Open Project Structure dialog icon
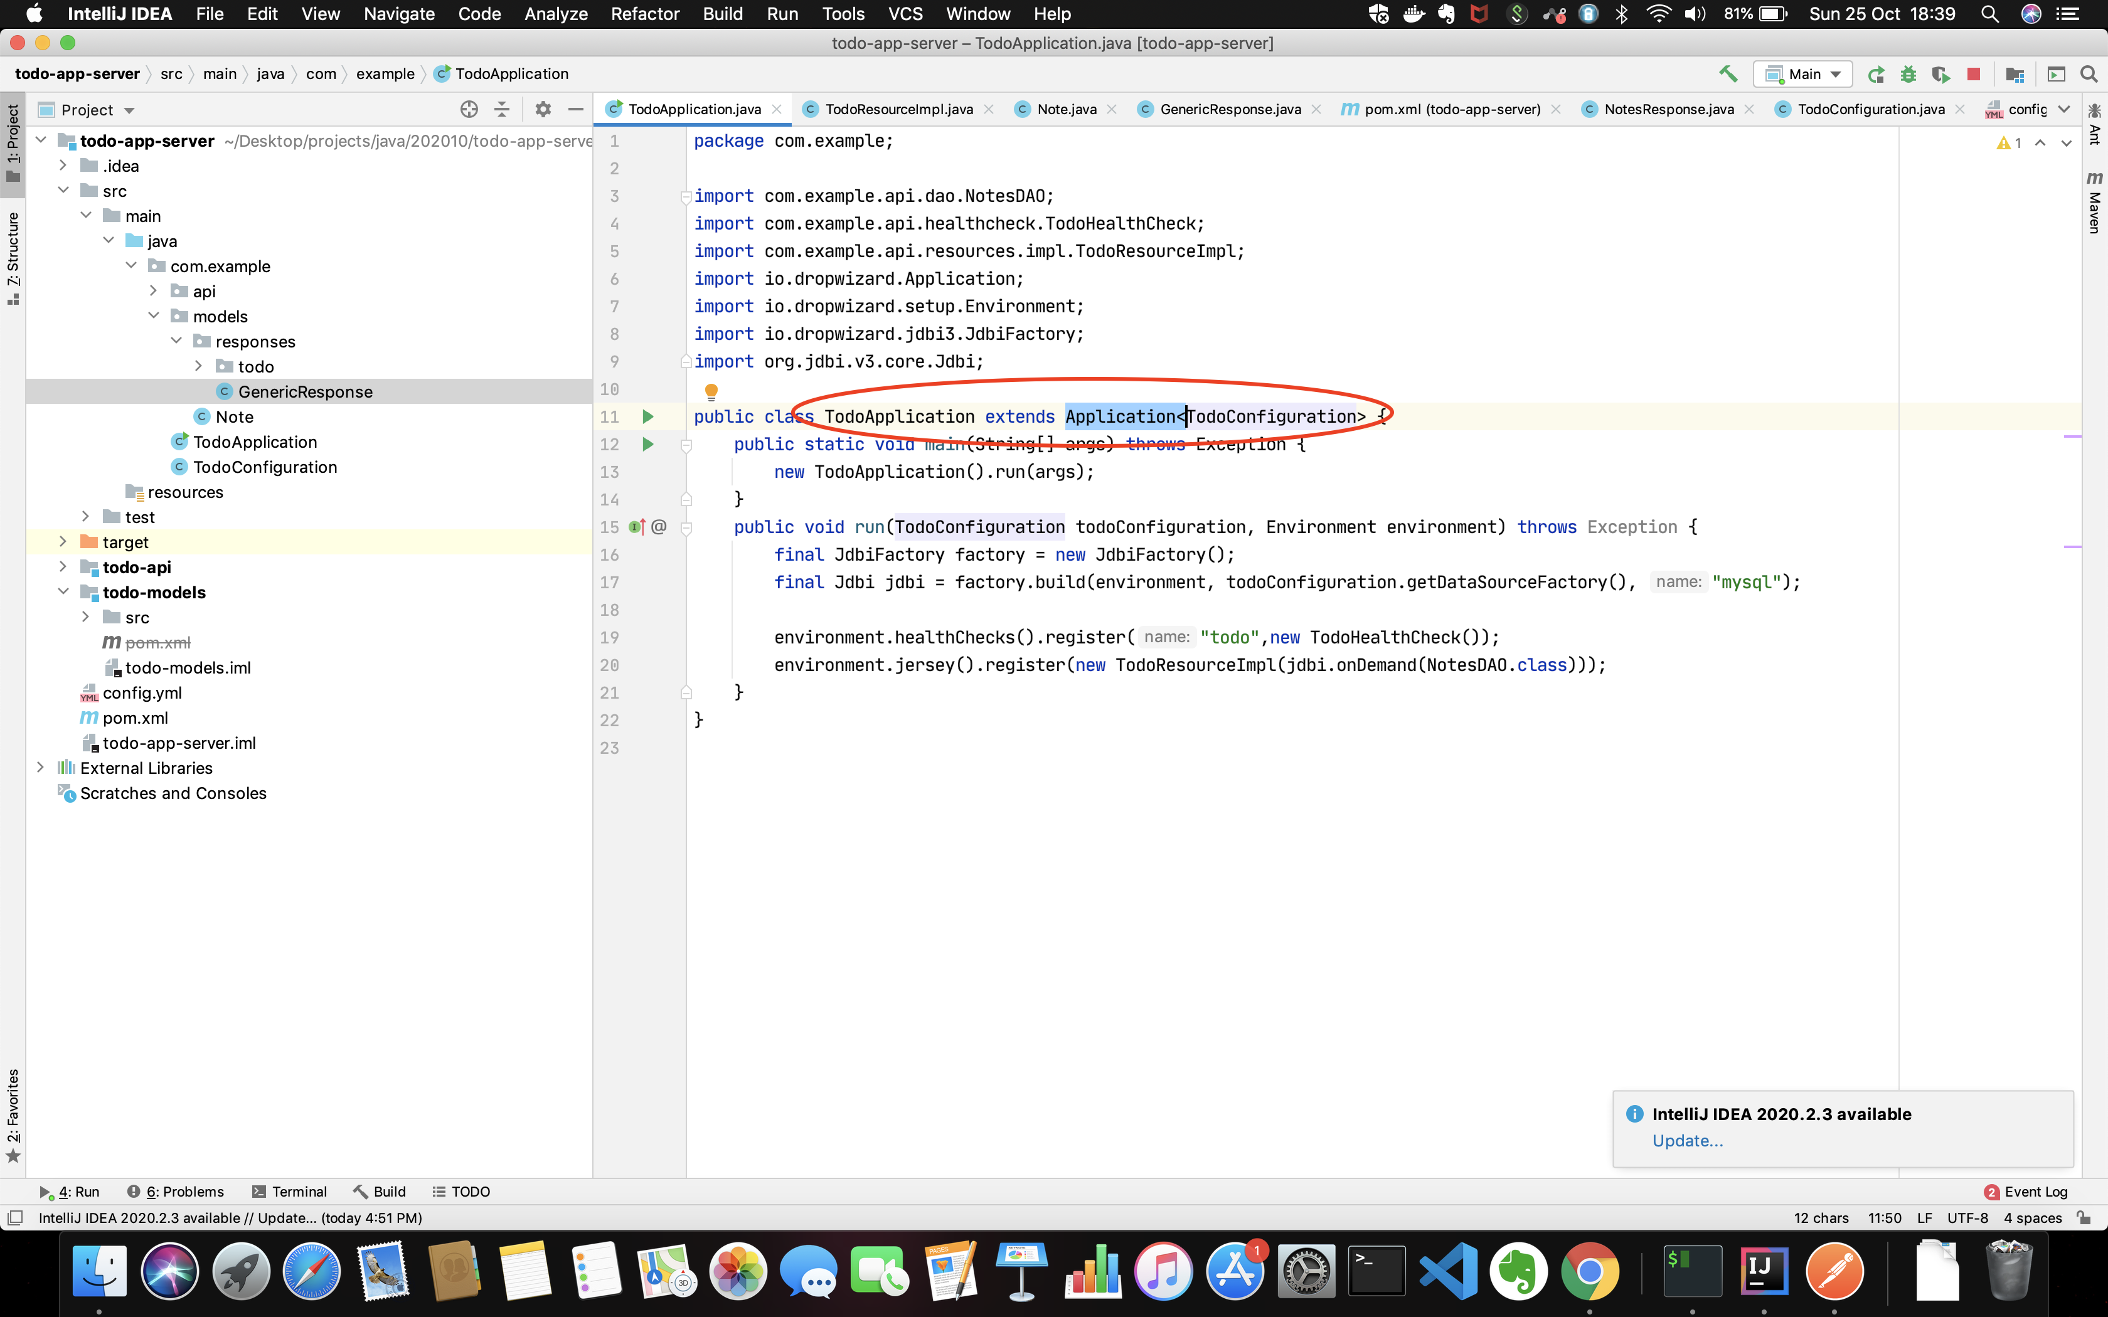Screen dimensions: 2108x1317 click(2014, 74)
